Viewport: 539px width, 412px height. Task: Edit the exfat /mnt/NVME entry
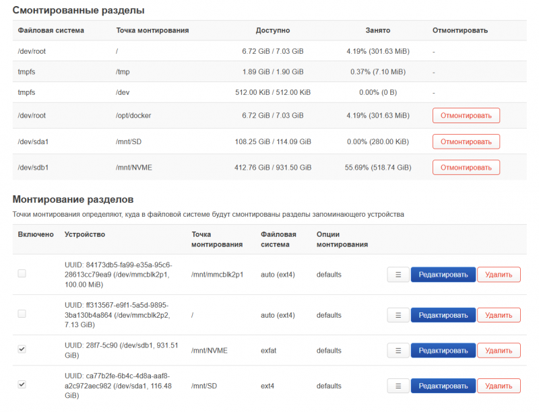(x=443, y=351)
